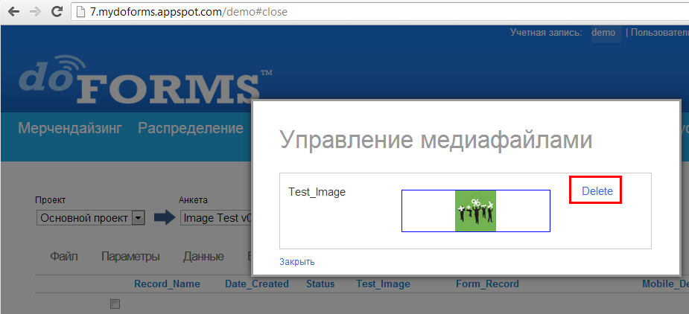Open the Мерчендайзинг menu
This screenshot has width=689, height=314.
point(69,128)
